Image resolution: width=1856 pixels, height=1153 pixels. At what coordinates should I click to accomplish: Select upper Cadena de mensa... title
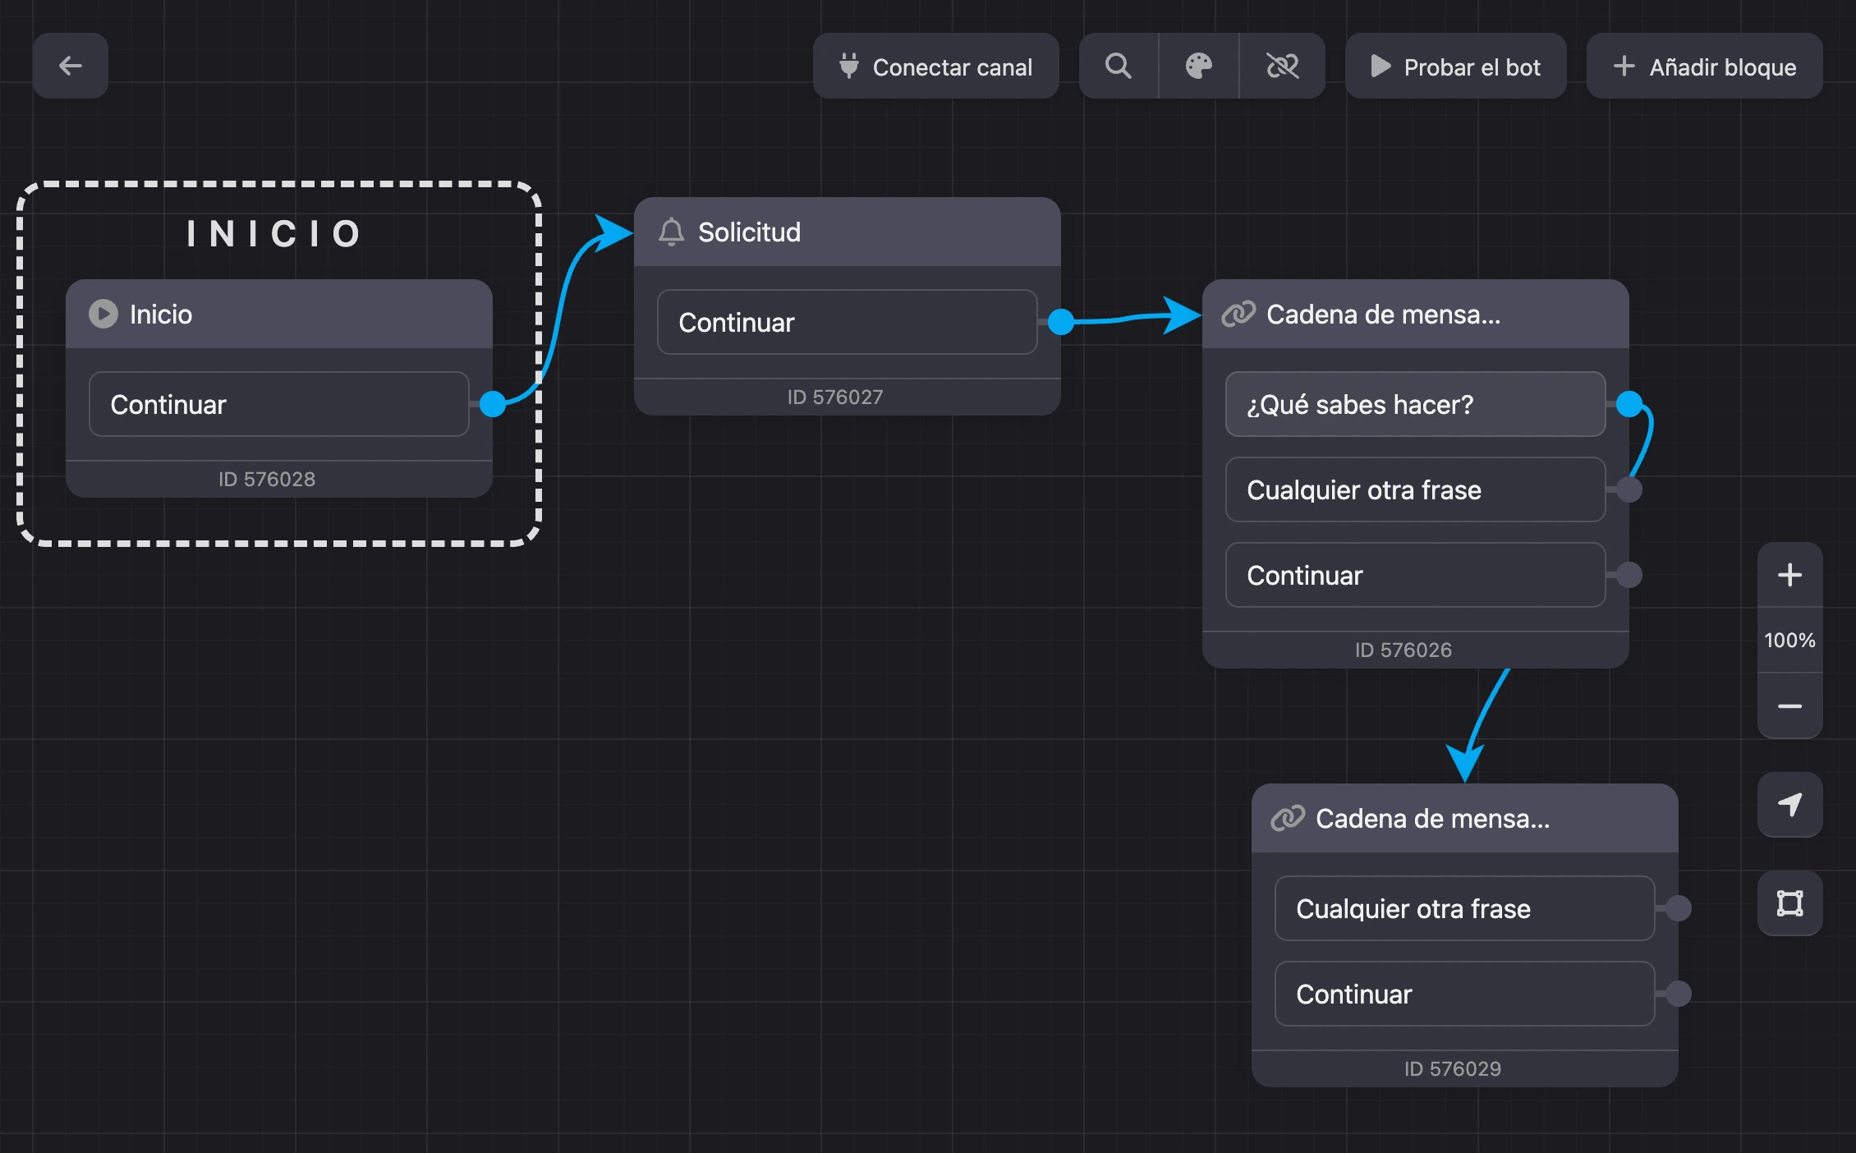coord(1383,314)
